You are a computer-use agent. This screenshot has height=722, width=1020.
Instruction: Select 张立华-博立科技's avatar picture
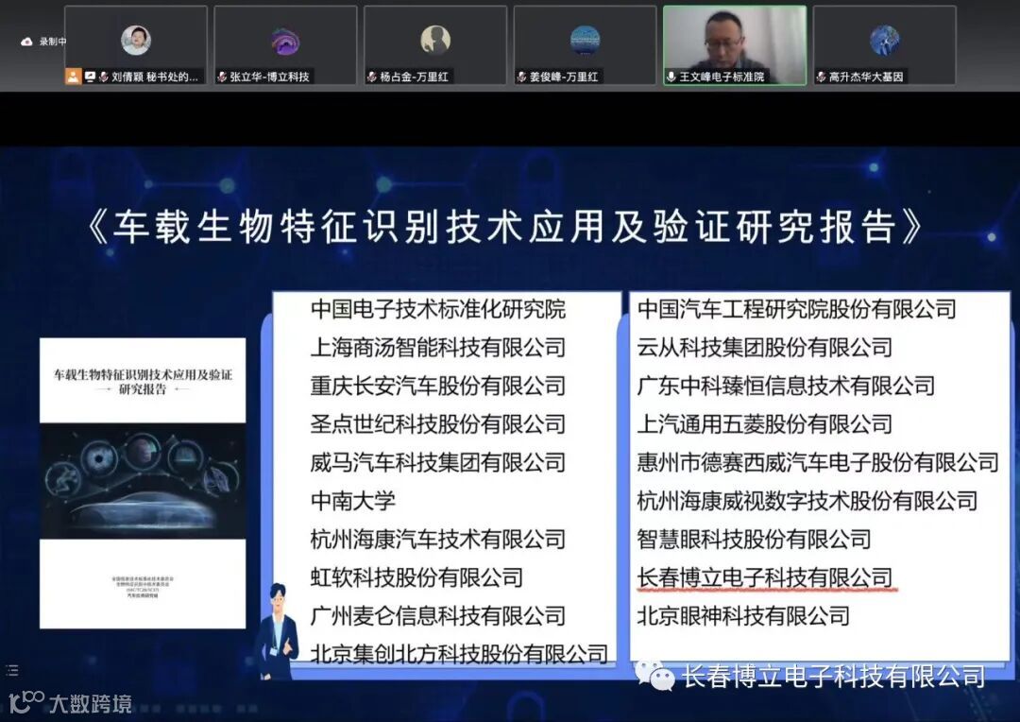coord(285,41)
